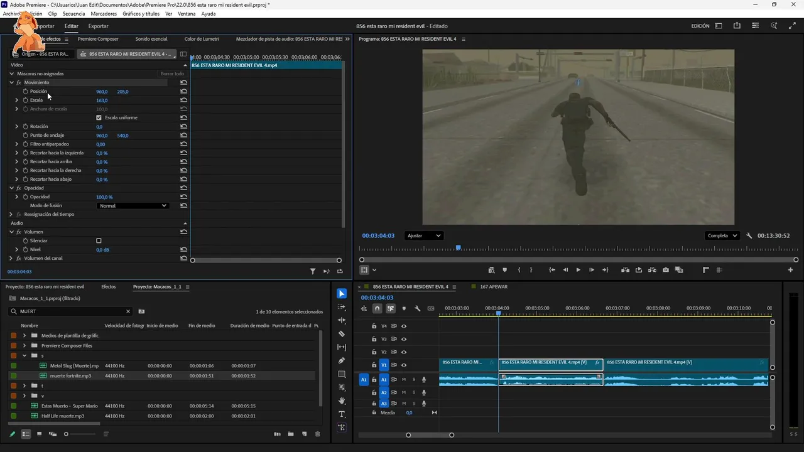
Task: Select the Track Select Forward tool
Action: pos(342,307)
